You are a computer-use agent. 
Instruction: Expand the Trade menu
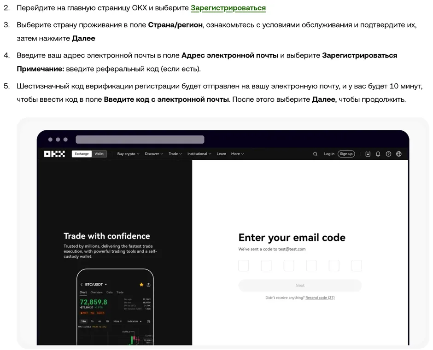[x=175, y=154]
